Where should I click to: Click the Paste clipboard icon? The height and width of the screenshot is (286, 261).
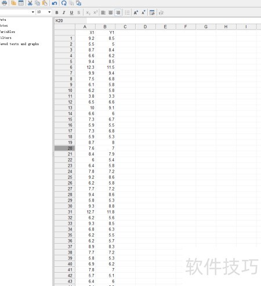coord(45,3)
